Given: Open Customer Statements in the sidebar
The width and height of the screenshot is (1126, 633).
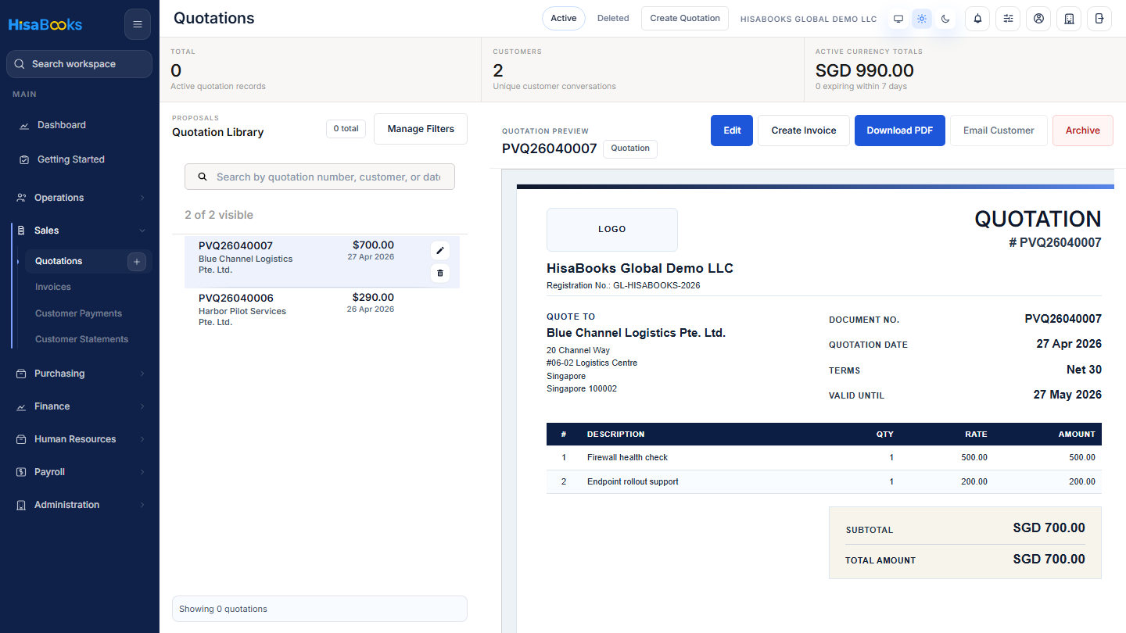Looking at the screenshot, I should 81,339.
